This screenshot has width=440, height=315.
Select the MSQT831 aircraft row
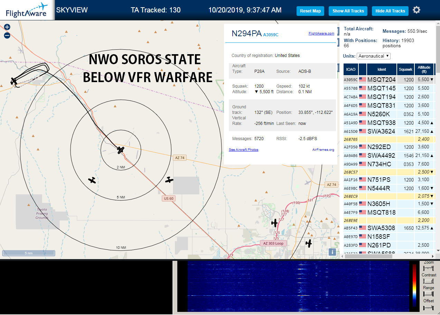click(389, 106)
